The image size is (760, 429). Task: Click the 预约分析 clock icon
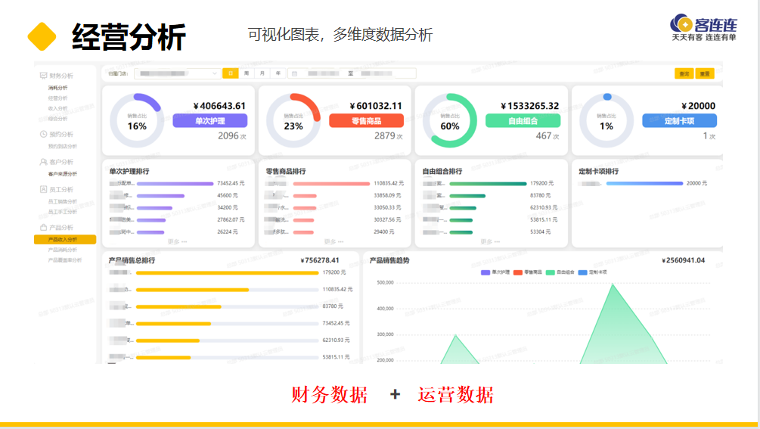click(x=43, y=134)
